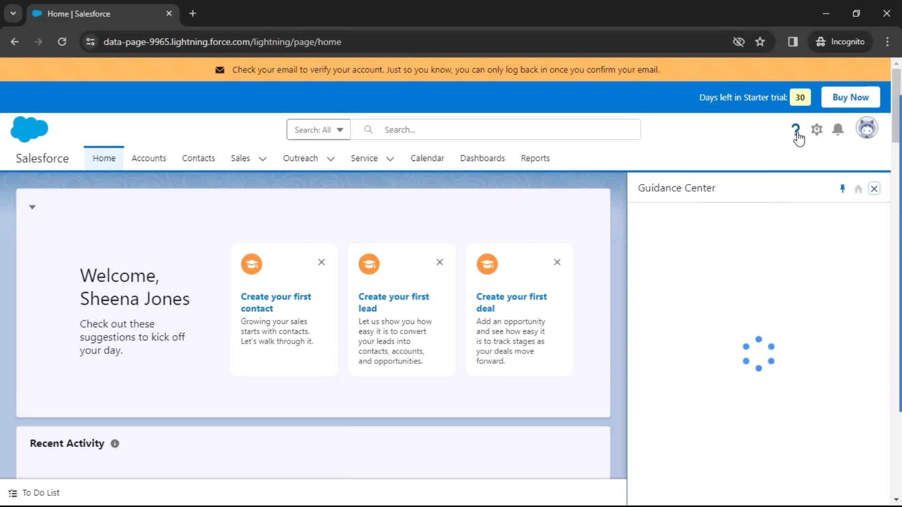The image size is (902, 507).
Task: Close the Home | Salesforce browser tab
Action: pyautogui.click(x=169, y=14)
